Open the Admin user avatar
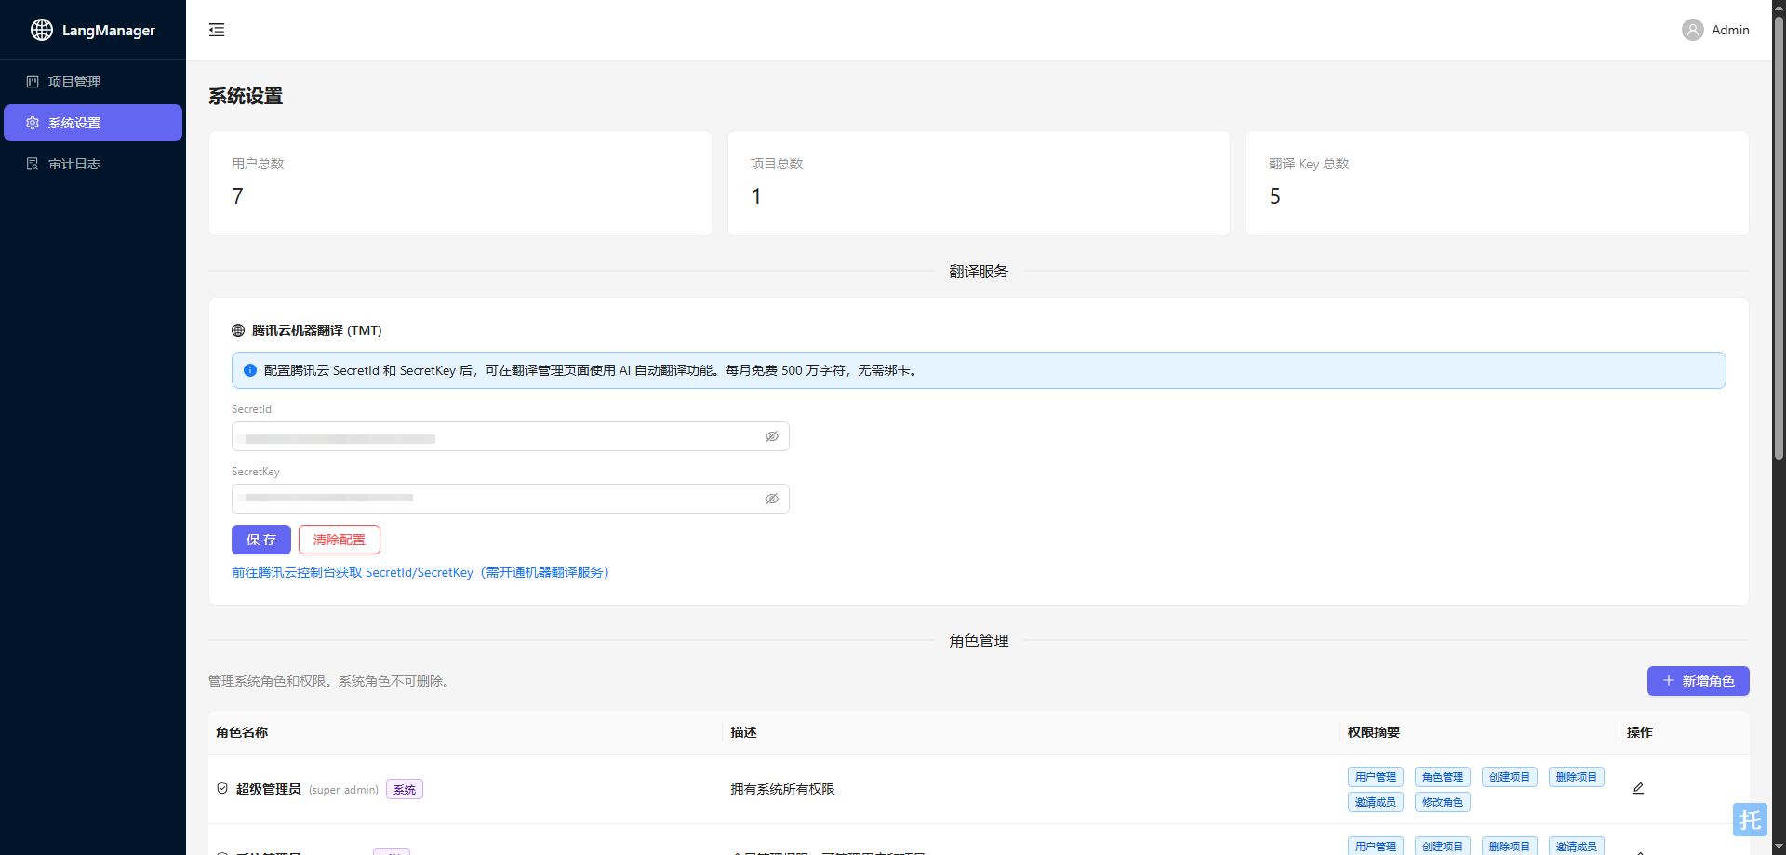Viewport: 1786px width, 855px height. (1693, 30)
